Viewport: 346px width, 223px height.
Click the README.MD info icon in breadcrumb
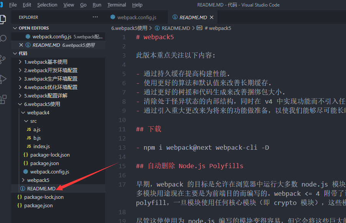point(157,28)
